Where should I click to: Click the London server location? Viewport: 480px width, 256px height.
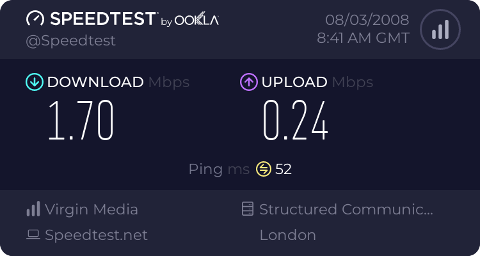(287, 235)
